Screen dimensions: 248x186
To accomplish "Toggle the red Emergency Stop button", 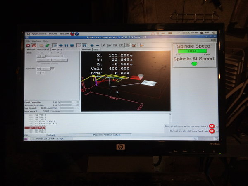I will [x=28, y=45].
